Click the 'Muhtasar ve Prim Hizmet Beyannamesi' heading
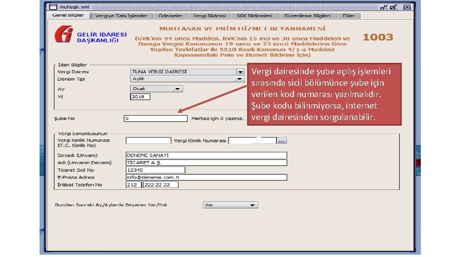The height and width of the screenshot is (257, 458). [242, 29]
